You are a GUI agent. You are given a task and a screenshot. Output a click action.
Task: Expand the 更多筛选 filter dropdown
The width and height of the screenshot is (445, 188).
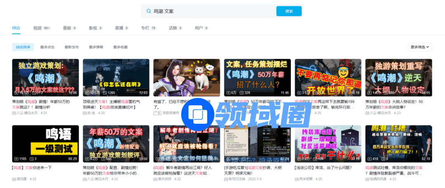pyautogui.click(x=420, y=47)
